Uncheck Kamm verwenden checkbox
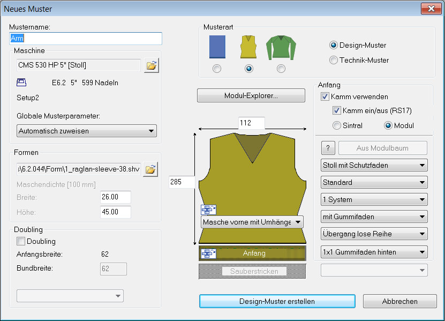 [325, 97]
